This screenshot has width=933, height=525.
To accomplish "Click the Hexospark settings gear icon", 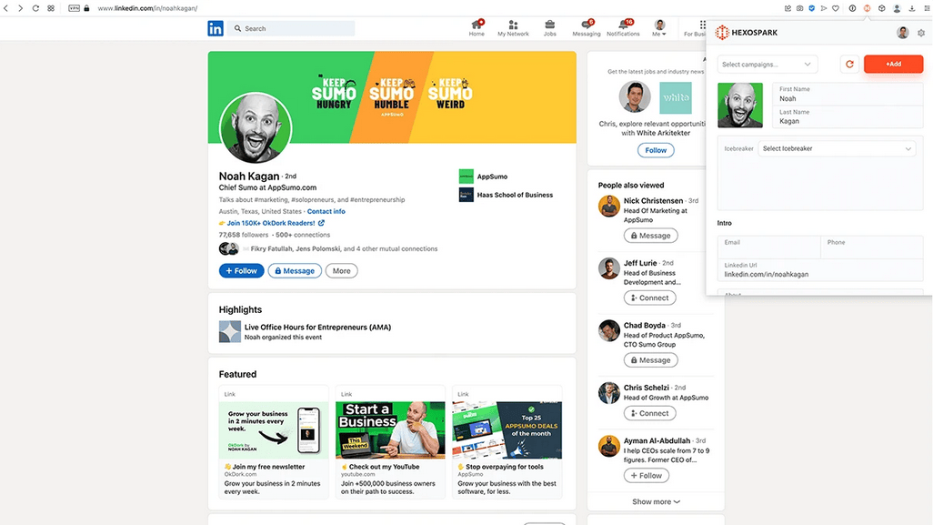I will pyautogui.click(x=922, y=32).
